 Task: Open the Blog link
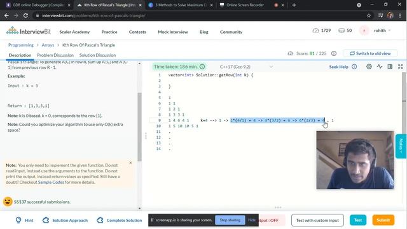click(203, 32)
